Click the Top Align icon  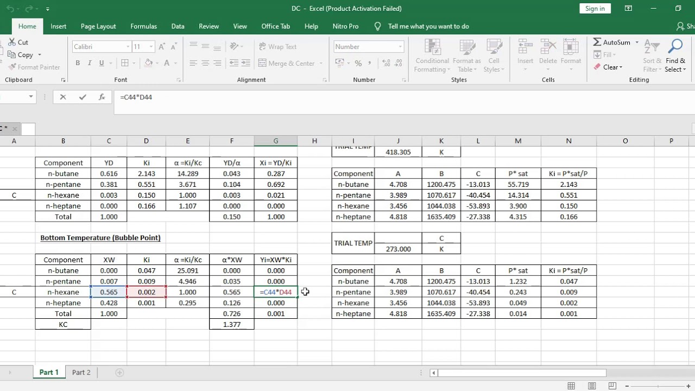coord(193,47)
